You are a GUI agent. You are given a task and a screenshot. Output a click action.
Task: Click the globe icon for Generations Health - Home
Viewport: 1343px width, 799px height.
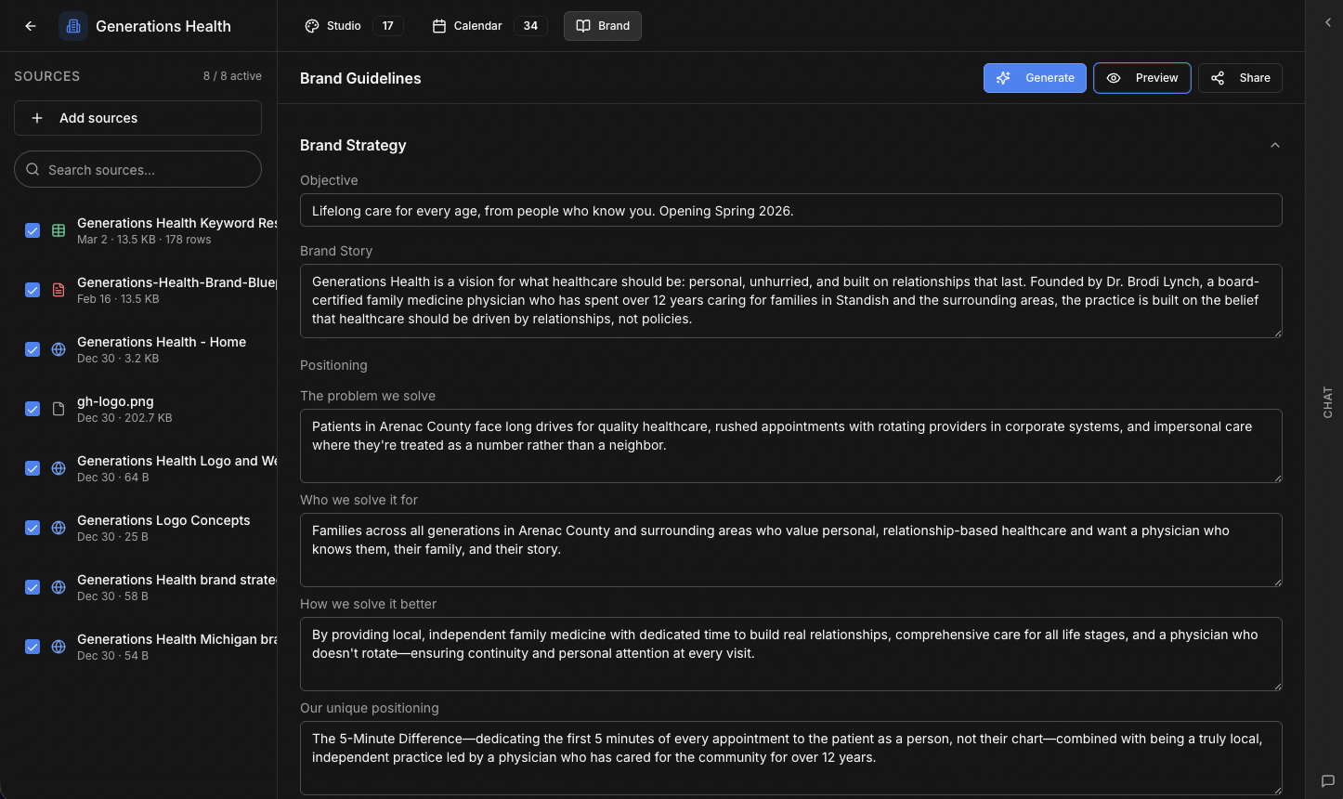[x=59, y=349]
